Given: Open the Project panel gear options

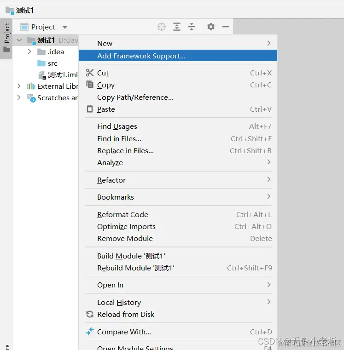Looking at the screenshot, I should coord(211,27).
